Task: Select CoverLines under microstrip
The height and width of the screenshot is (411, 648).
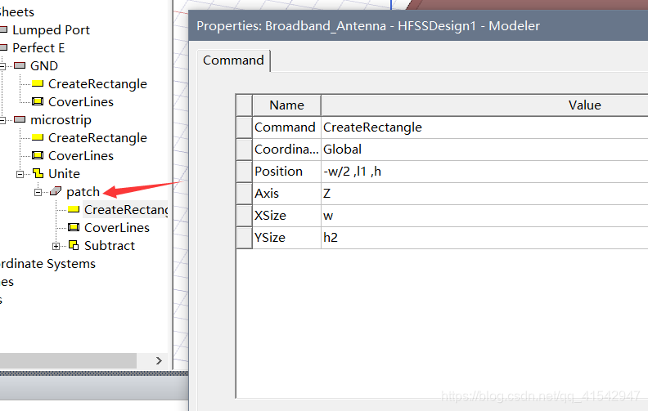Action: pos(80,156)
